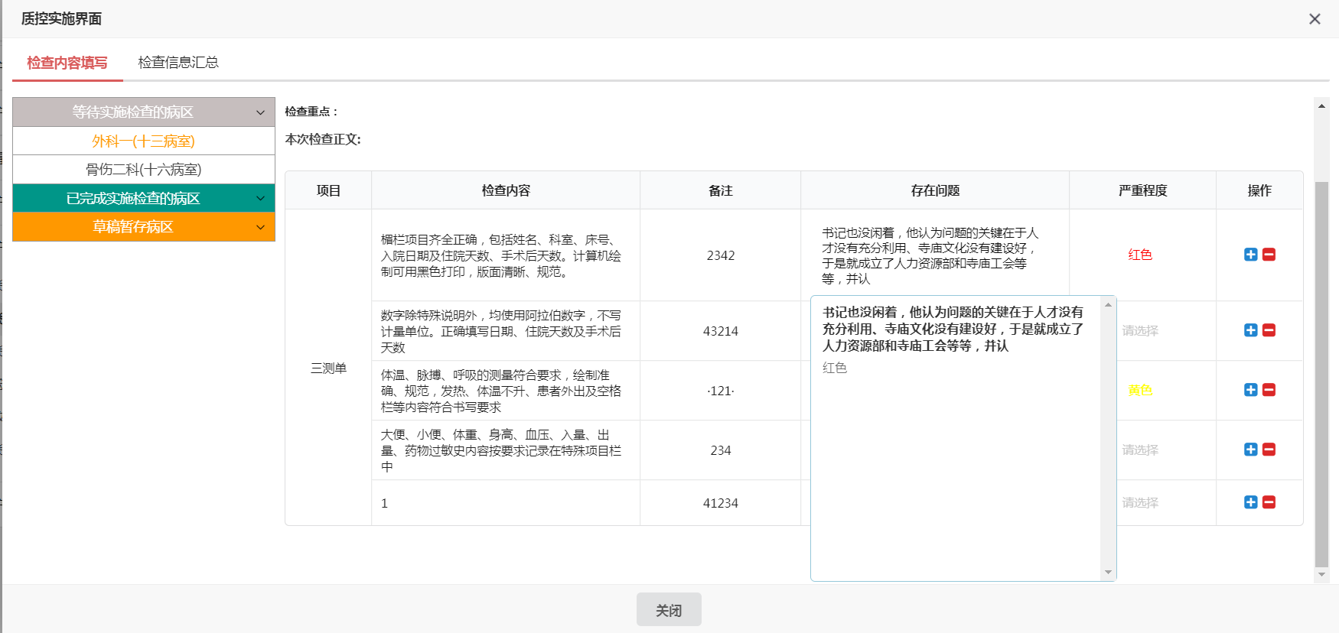This screenshot has height=633, width=1339.
Task: Click the 检查重点 label
Action: [311, 112]
